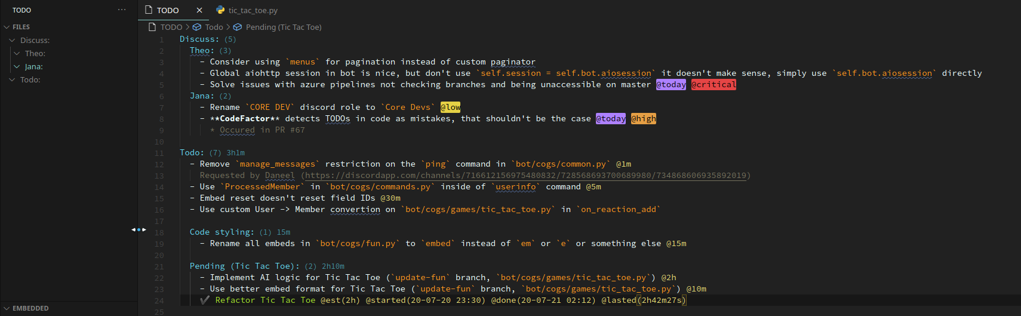This screenshot has height=316, width=1021.
Task: Collapse the Jana: tree node
Action: click(x=17, y=66)
